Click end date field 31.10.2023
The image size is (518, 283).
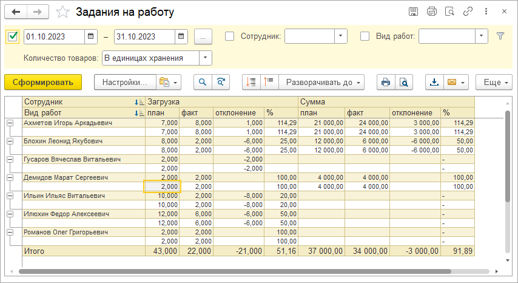pyautogui.click(x=145, y=36)
